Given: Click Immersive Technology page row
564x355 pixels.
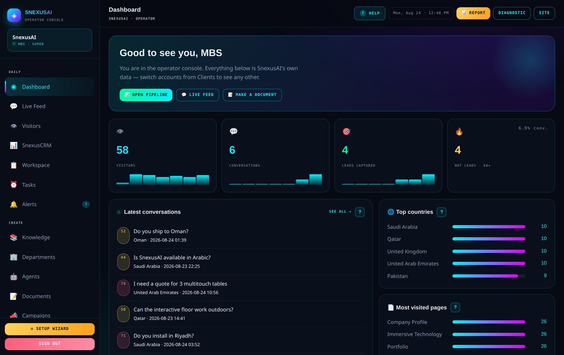Looking at the screenshot, I should tap(467, 334).
